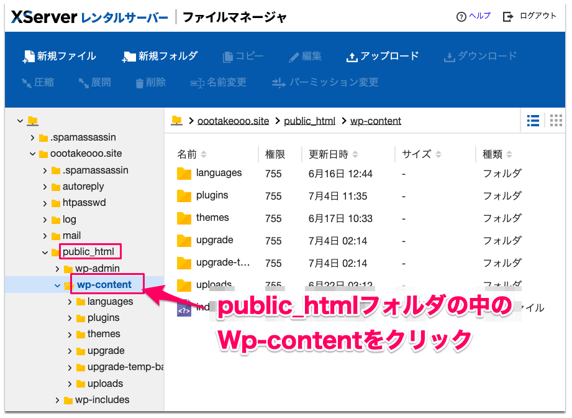This screenshot has height=418, width=572.
Task: Expand wp-includes folder in the tree
Action: (x=57, y=401)
